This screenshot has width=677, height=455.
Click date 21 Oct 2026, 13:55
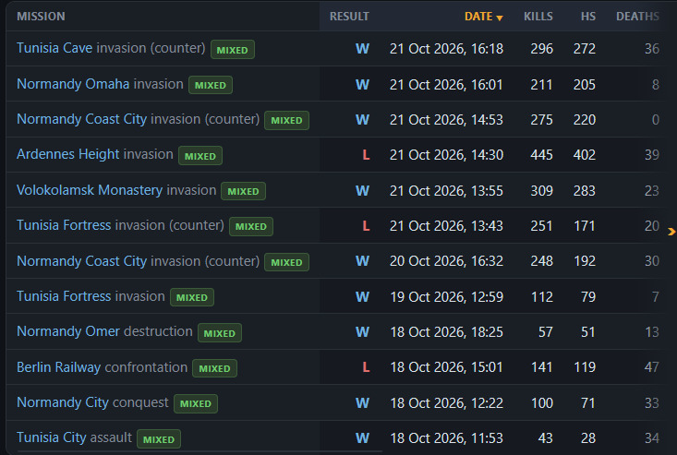[x=446, y=191]
